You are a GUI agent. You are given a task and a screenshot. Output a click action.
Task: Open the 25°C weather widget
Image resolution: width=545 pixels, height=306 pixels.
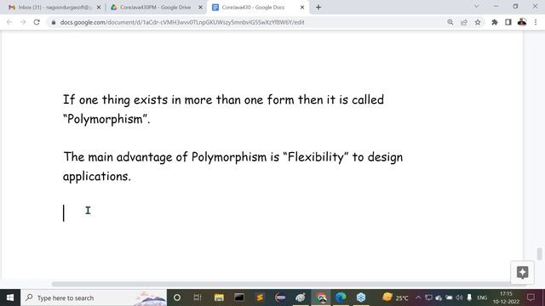point(395,297)
